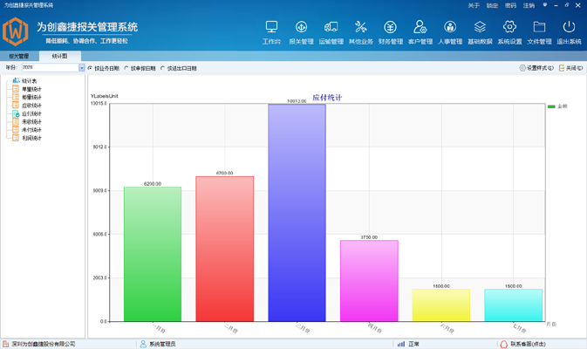Click the cyan 七月份 bar
Screen dimensions: 587x349
click(513, 305)
